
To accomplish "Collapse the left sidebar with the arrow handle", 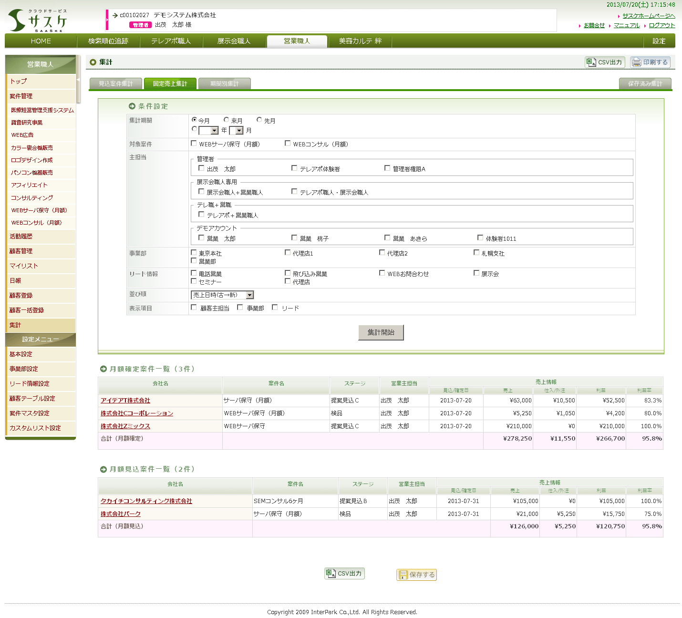I will [78, 80].
